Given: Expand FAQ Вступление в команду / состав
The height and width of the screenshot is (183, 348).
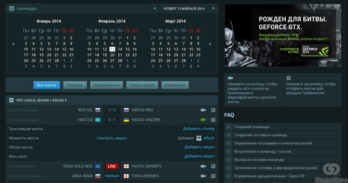Looking at the screenshot, I should (283, 151).
